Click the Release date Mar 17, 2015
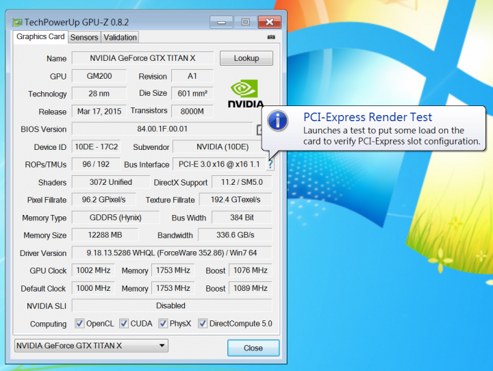The height and width of the screenshot is (371, 493). click(99, 112)
